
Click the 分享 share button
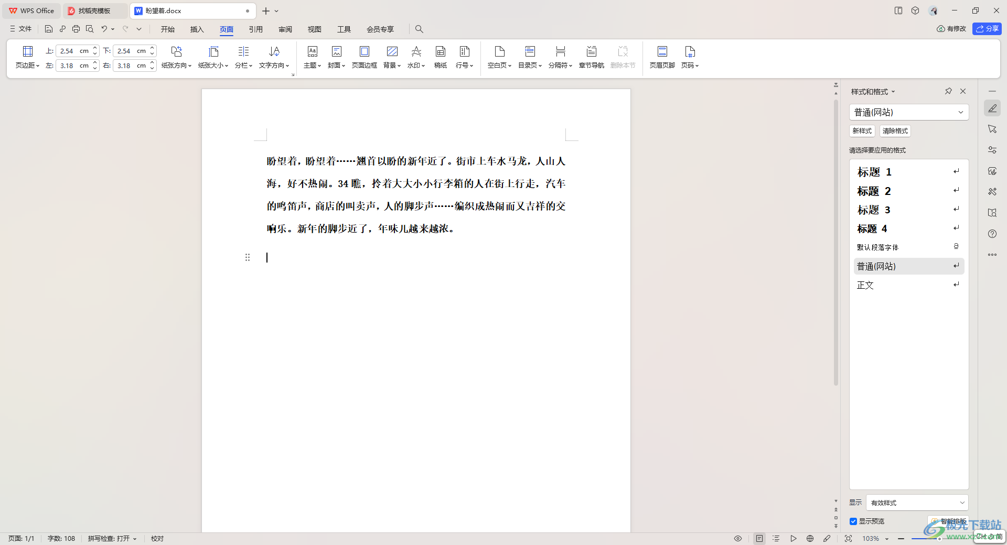tap(987, 29)
